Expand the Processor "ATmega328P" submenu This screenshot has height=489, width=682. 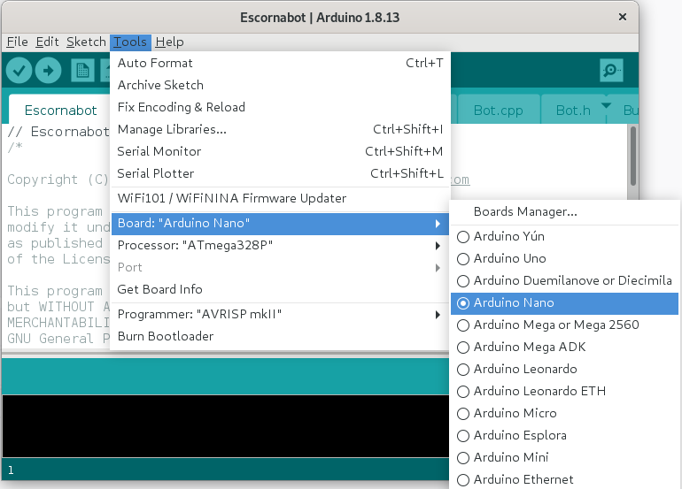click(279, 245)
